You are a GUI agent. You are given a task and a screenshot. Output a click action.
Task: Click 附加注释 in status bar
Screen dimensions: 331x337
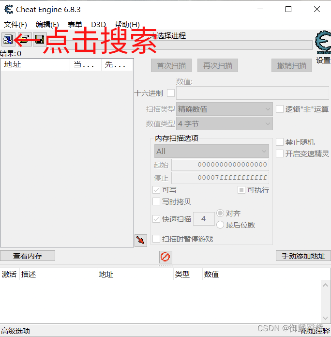point(316,331)
